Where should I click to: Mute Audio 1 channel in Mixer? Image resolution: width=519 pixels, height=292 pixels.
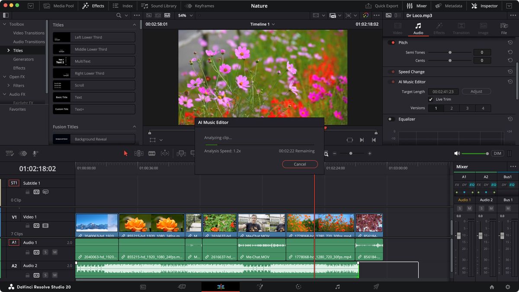click(x=469, y=209)
